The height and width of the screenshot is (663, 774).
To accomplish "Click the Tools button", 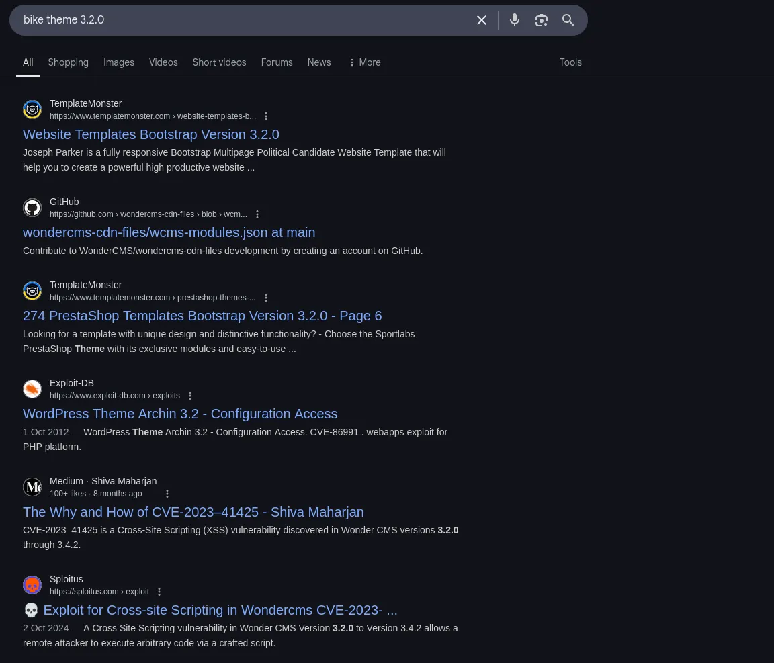I will point(570,62).
